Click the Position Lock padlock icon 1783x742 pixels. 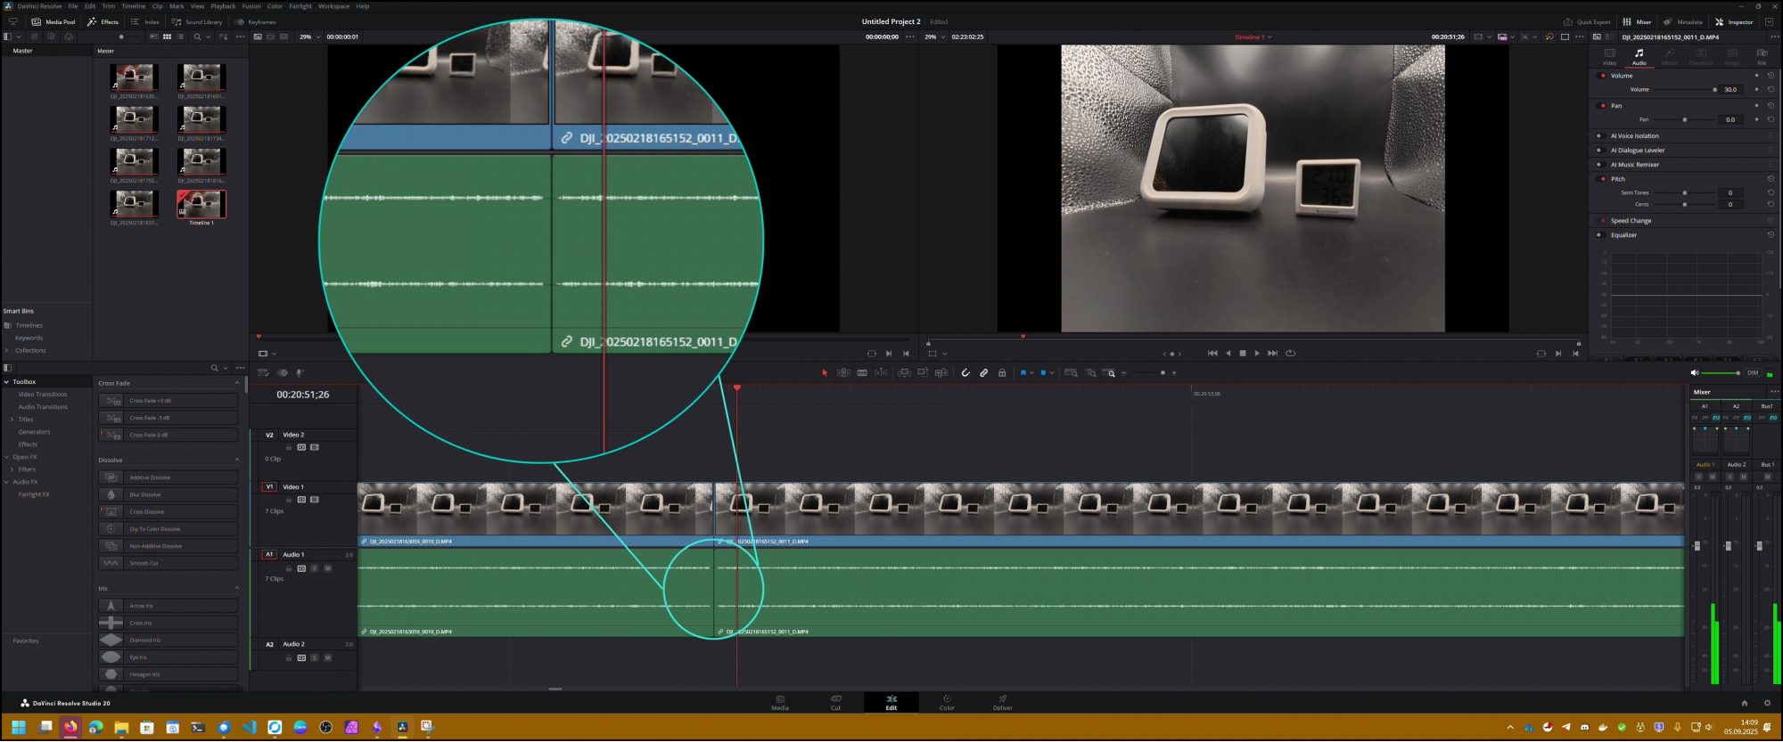(x=1002, y=373)
